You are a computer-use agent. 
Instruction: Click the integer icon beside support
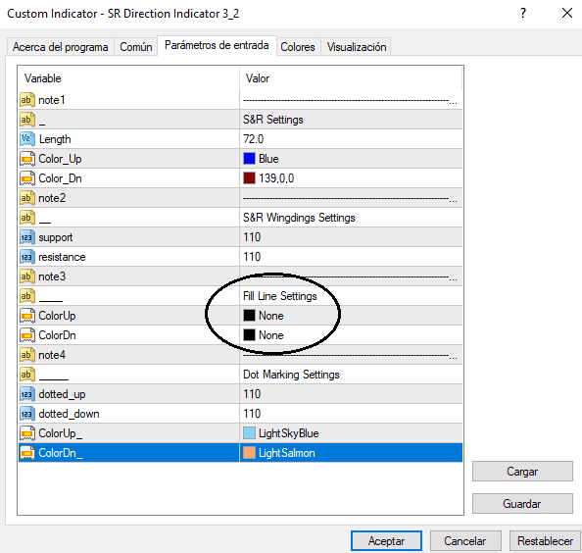pyautogui.click(x=27, y=237)
